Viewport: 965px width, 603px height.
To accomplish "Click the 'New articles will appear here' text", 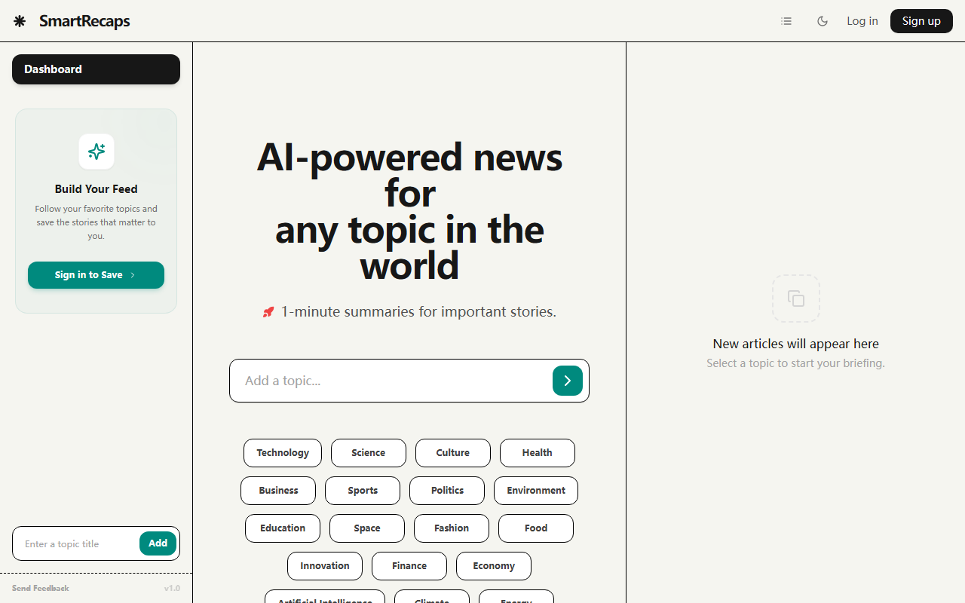I will [x=796, y=344].
